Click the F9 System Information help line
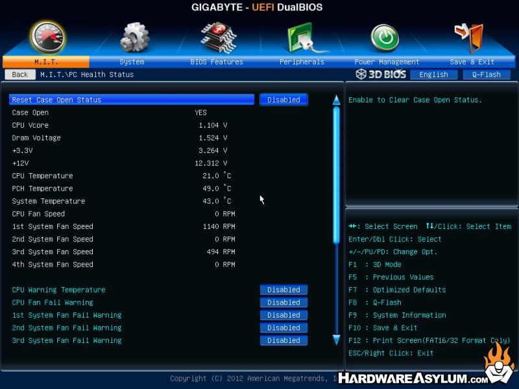 397,315
